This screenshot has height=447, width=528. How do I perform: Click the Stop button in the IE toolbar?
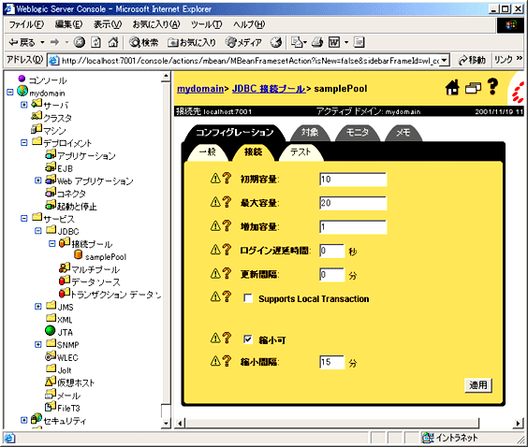tap(80, 42)
